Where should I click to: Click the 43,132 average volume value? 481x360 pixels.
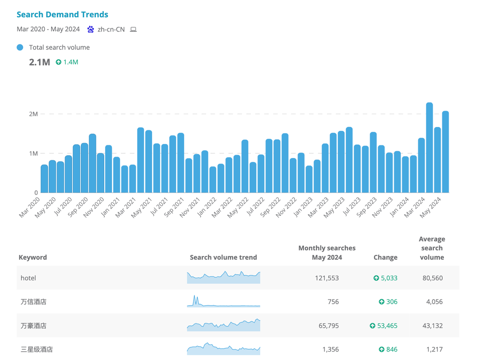pos(433,326)
